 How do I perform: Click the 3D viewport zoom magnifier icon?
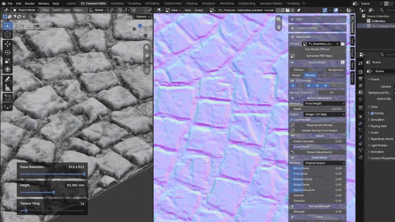click(147, 48)
